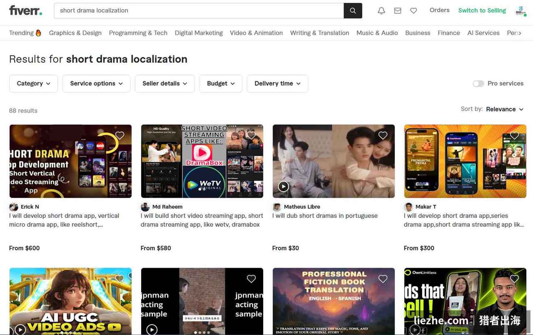Click the search magnifier button
The height and width of the screenshot is (335, 533).
(x=353, y=11)
